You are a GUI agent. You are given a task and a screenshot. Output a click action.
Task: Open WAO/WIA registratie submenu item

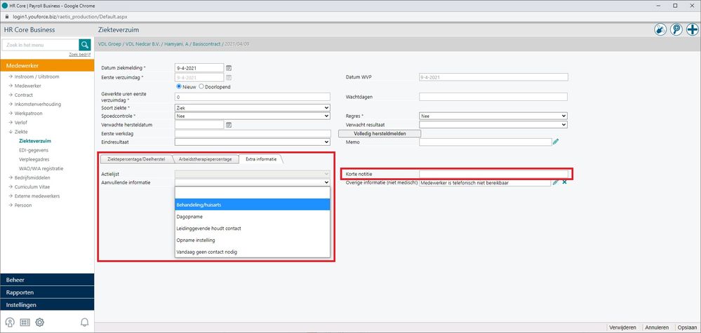click(x=41, y=169)
